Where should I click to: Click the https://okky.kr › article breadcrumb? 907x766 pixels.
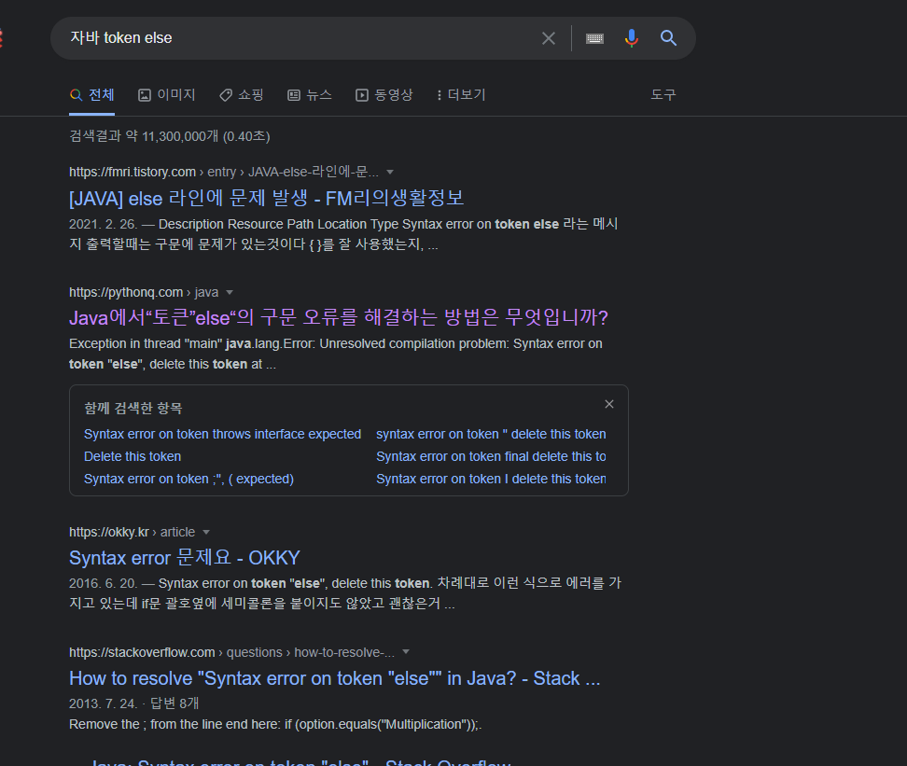(132, 532)
